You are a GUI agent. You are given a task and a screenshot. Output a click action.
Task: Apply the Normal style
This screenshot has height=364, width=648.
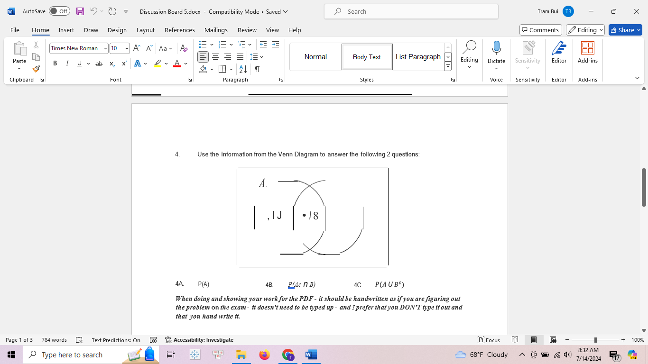[x=315, y=57]
